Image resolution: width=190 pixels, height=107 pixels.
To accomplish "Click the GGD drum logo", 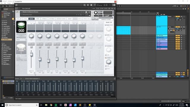I will tap(21, 27).
